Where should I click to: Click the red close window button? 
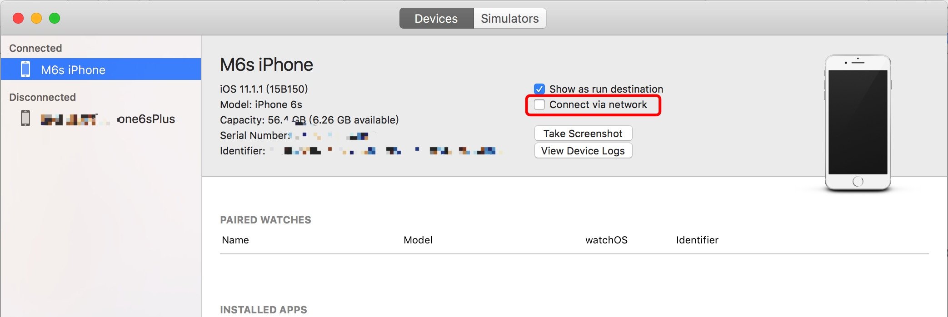click(18, 18)
